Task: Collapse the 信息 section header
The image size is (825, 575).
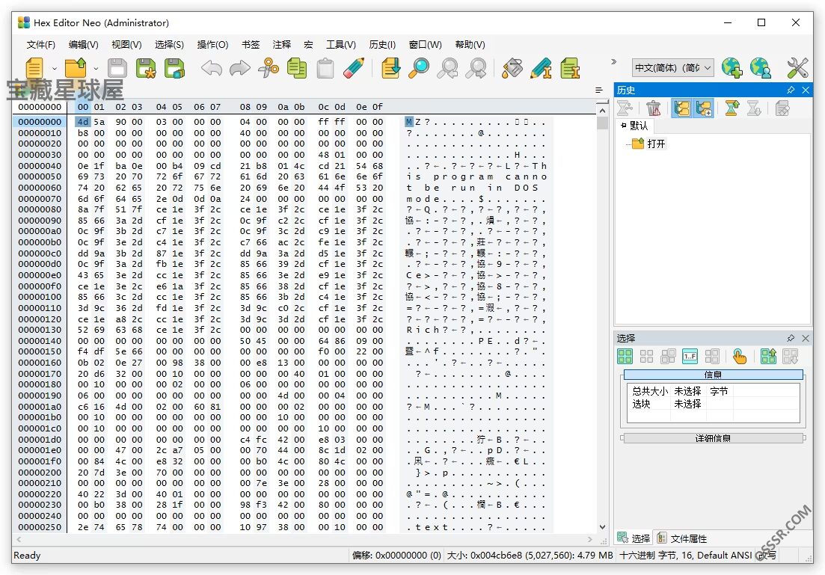Action: (713, 375)
